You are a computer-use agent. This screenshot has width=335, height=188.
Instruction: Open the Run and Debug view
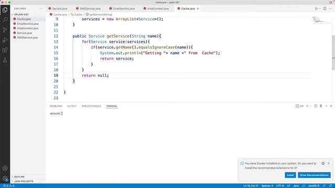tap(5, 40)
